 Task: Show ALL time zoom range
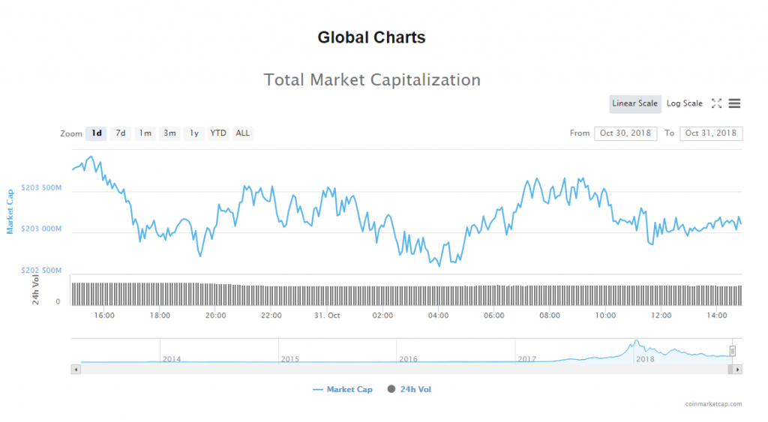click(x=243, y=133)
